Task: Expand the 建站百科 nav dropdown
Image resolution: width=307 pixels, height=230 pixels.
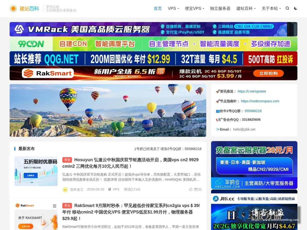Action: coord(246,8)
